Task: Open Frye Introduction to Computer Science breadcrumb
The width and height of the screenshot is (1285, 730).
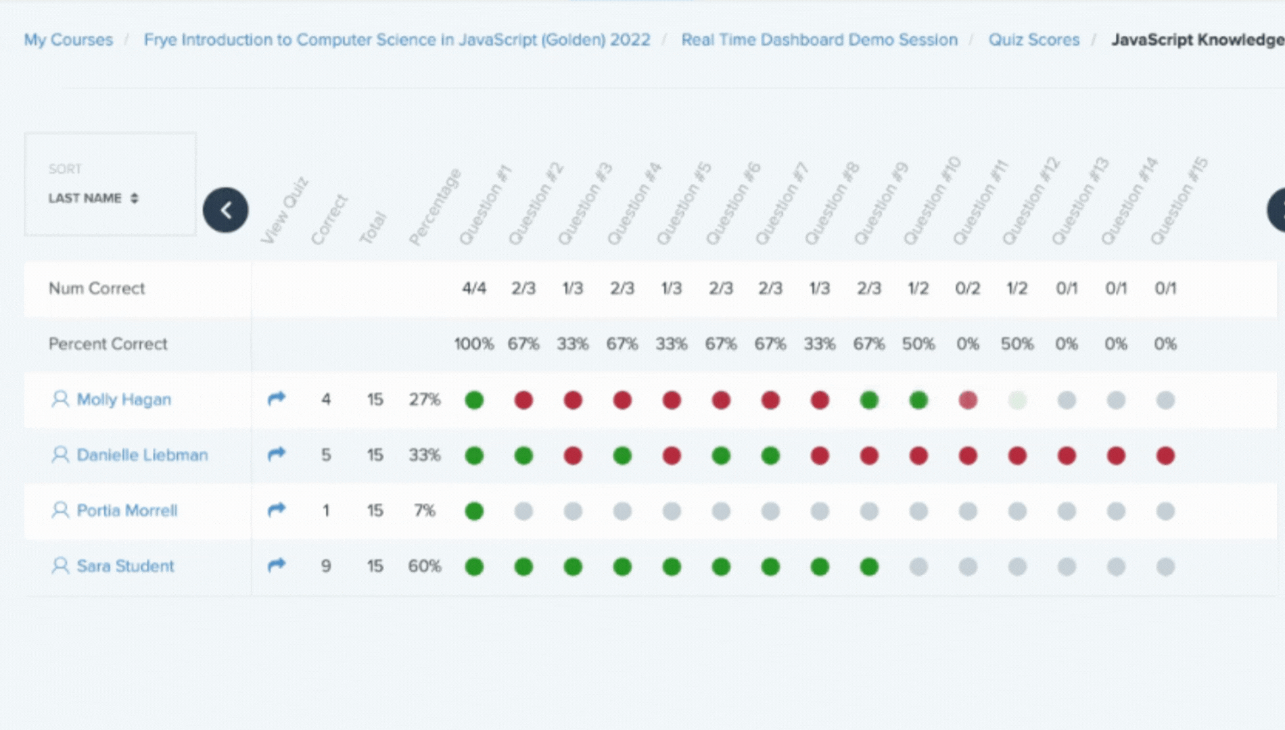Action: pos(397,40)
